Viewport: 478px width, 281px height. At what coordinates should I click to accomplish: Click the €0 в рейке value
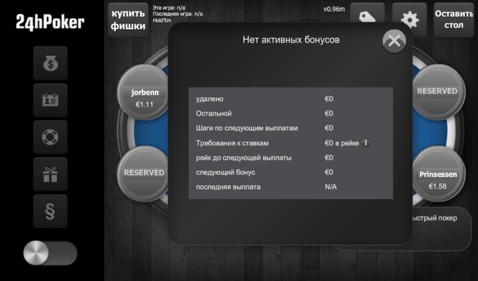pyautogui.click(x=342, y=143)
